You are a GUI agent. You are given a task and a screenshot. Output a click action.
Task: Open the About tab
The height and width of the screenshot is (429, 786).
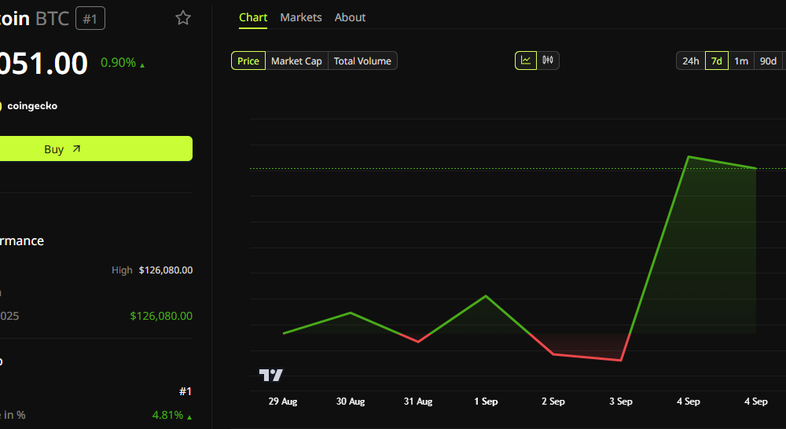[350, 17]
